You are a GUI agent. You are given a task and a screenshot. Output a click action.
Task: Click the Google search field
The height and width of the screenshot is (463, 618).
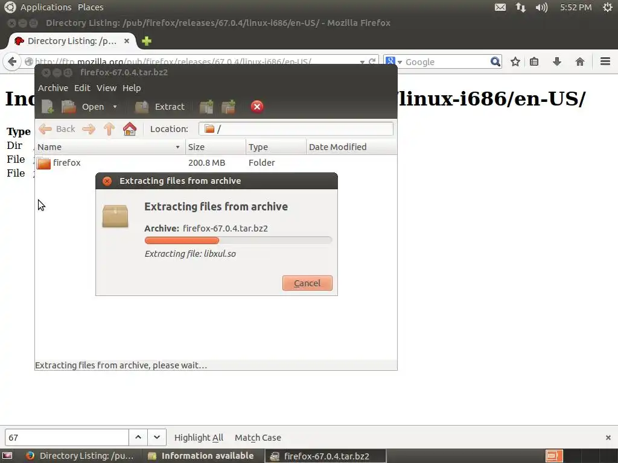point(446,62)
